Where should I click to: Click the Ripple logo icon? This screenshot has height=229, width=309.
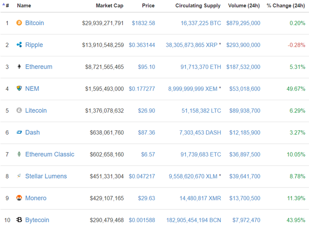click(19, 45)
